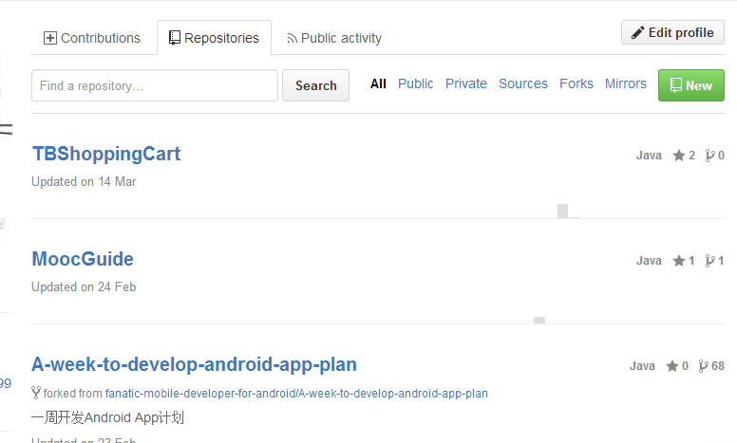Open the MoocGuide repository

pyautogui.click(x=83, y=259)
